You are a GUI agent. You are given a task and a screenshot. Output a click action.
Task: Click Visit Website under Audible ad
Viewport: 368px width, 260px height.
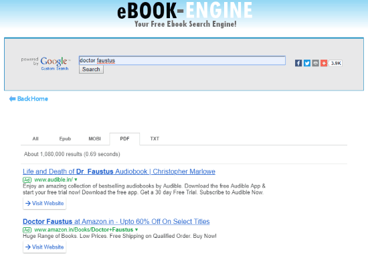45,203
